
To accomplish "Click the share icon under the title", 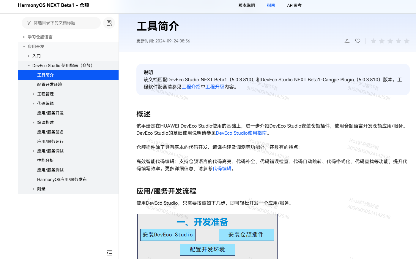I will (347, 41).
